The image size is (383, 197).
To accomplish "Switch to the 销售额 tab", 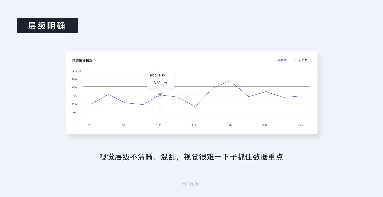I will click(282, 60).
